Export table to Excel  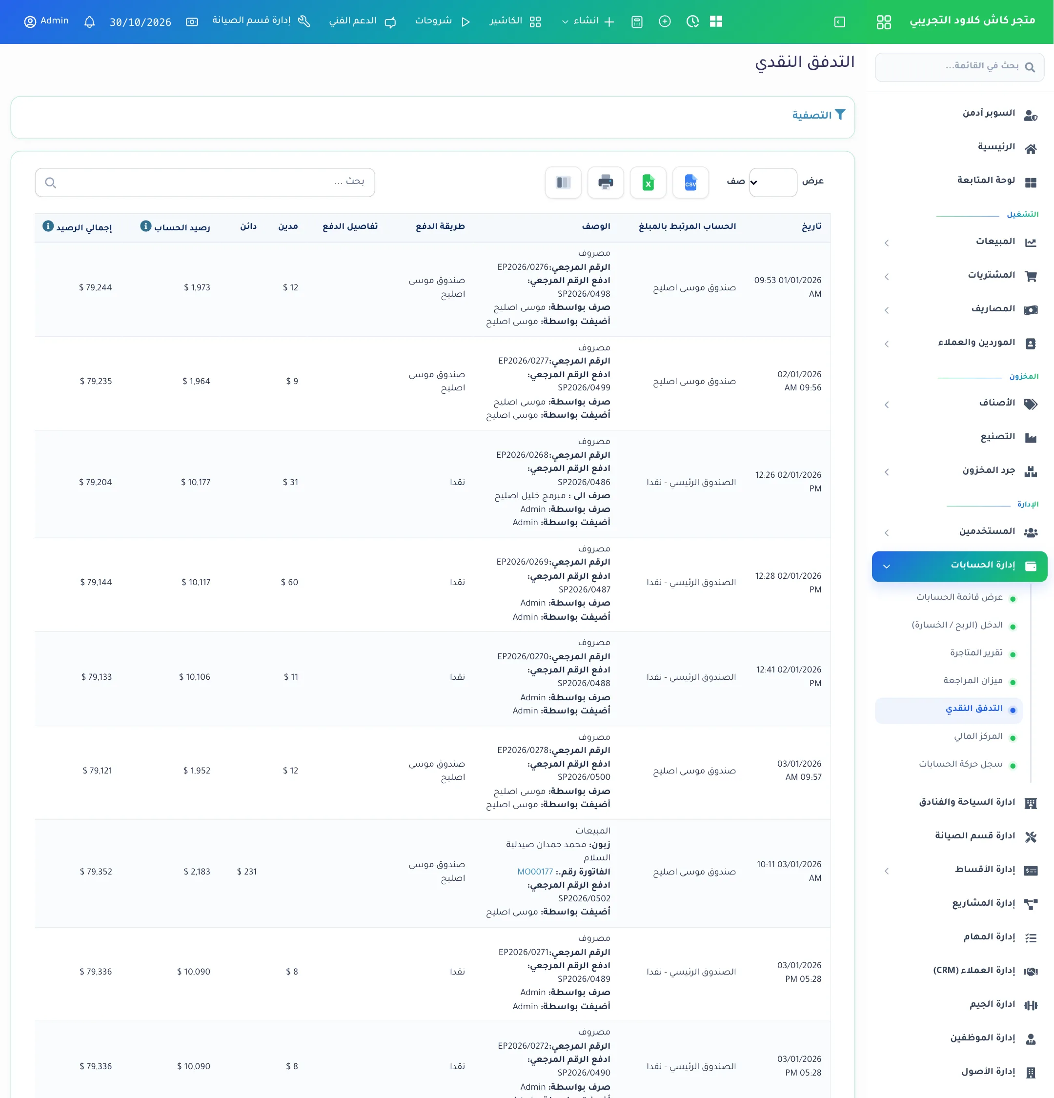pyautogui.click(x=648, y=183)
